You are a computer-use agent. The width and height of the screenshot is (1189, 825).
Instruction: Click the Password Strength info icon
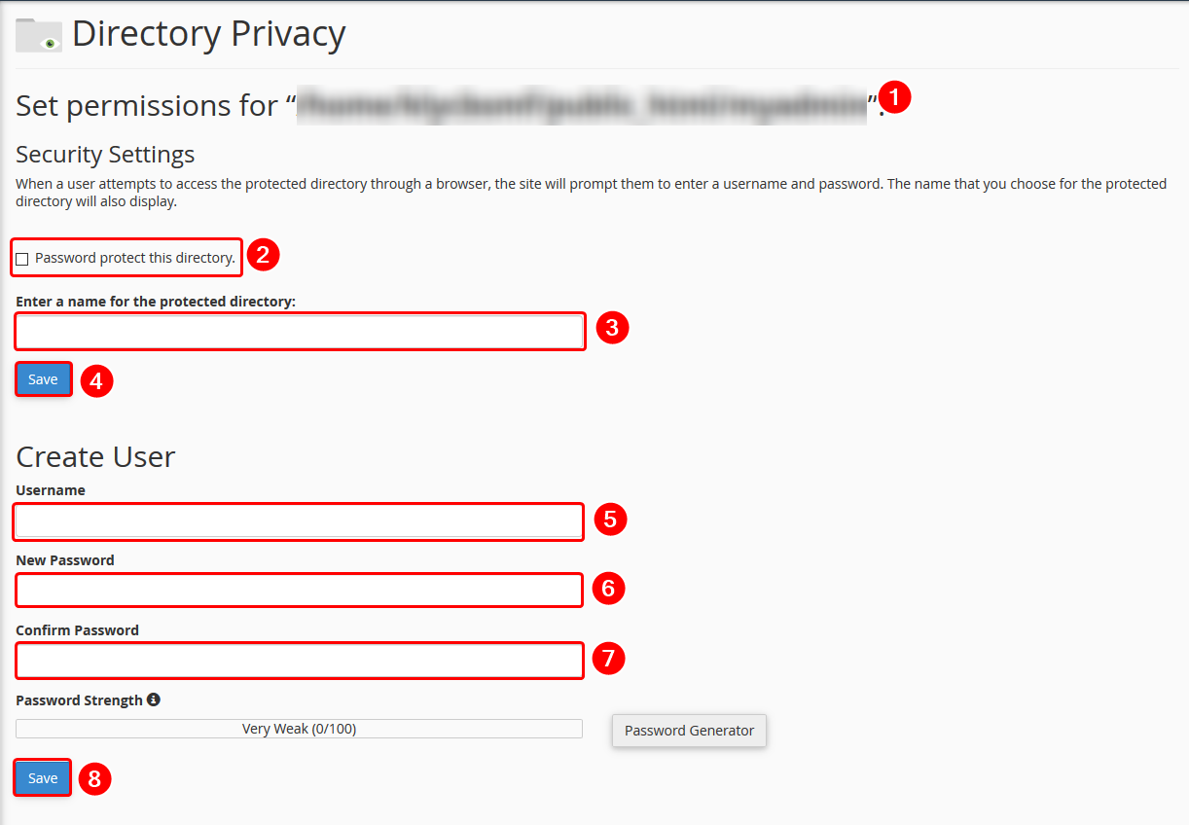(x=154, y=699)
